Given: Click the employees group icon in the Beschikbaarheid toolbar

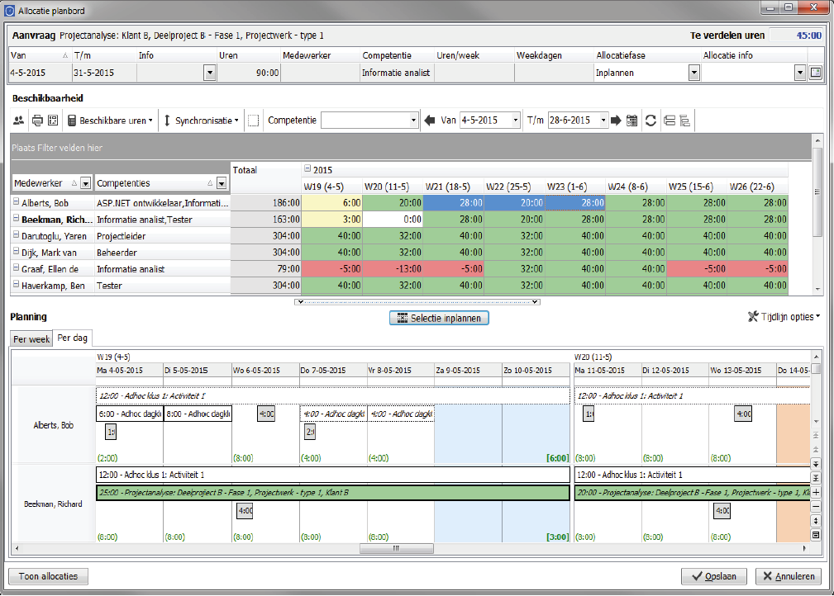Looking at the screenshot, I should coord(19,121).
